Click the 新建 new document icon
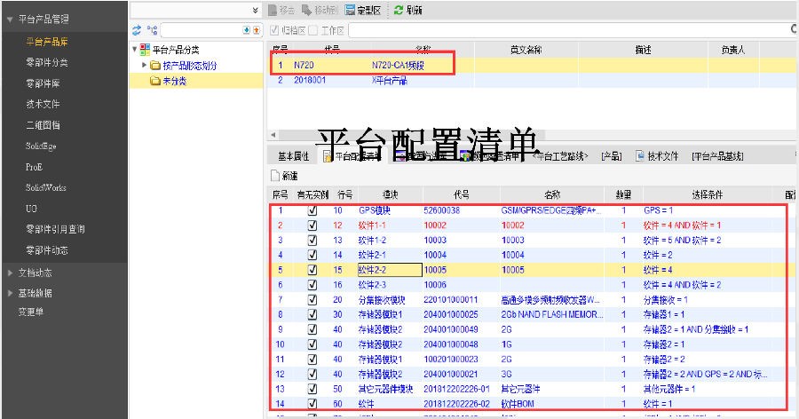Viewport: 799px width, 419px height. pyautogui.click(x=274, y=176)
